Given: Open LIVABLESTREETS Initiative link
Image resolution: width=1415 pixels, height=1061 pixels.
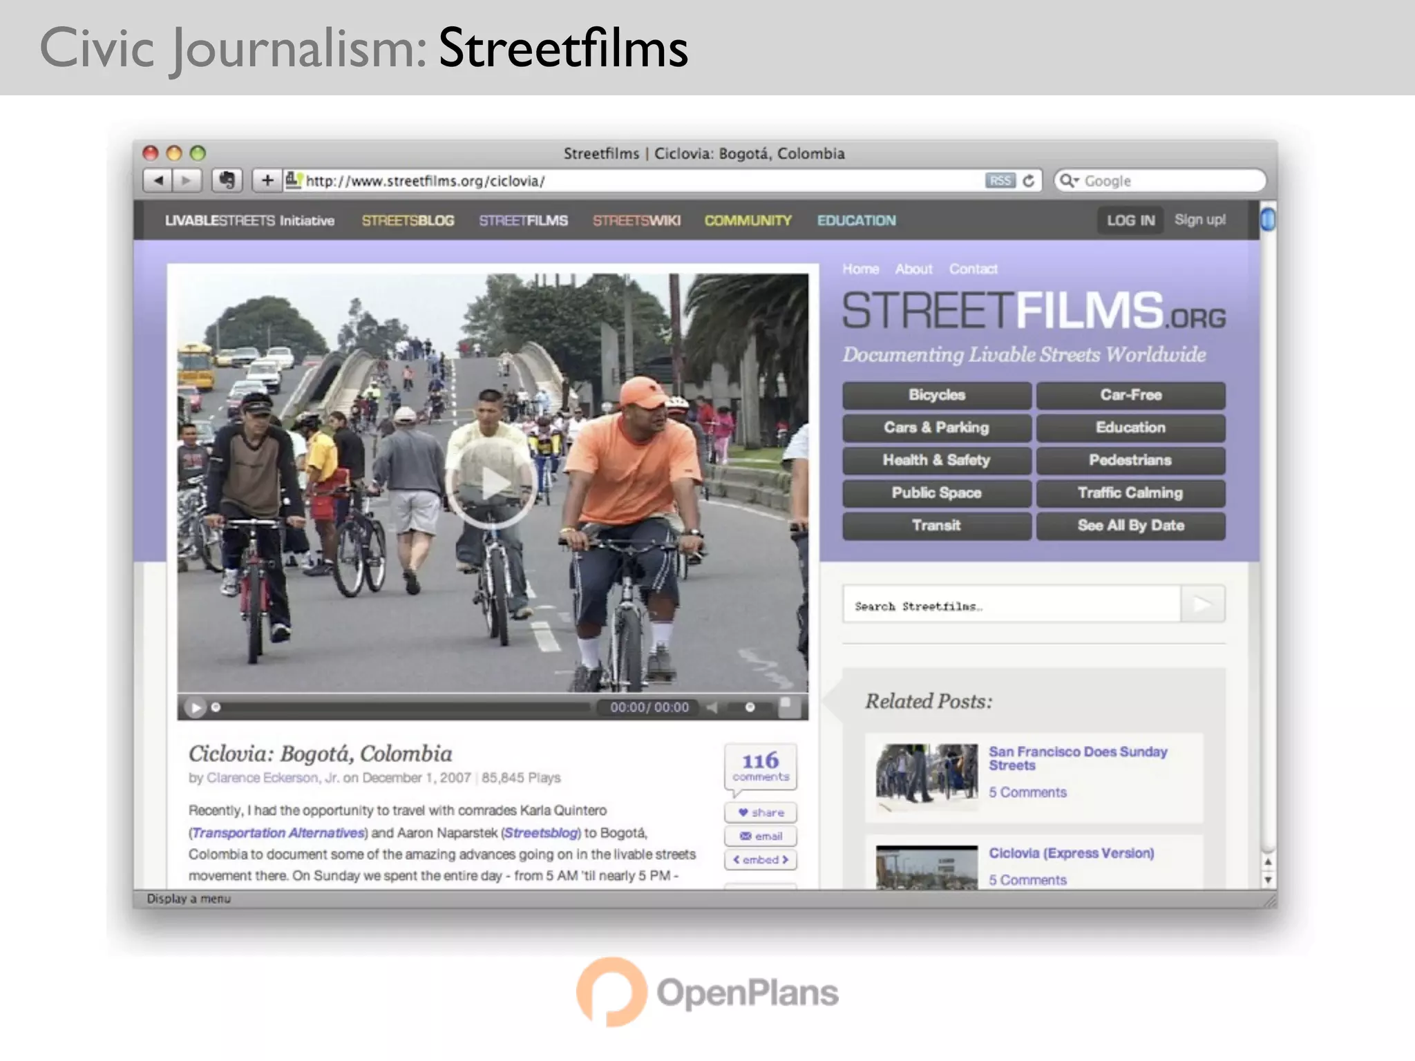Looking at the screenshot, I should (249, 220).
